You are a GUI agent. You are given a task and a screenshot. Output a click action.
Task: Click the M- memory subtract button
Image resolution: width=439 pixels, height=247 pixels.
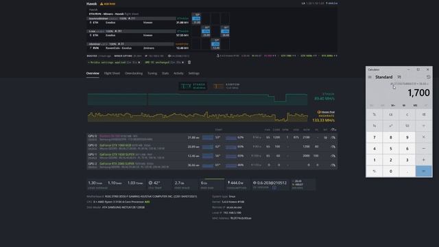pyautogui.click(x=404, y=105)
